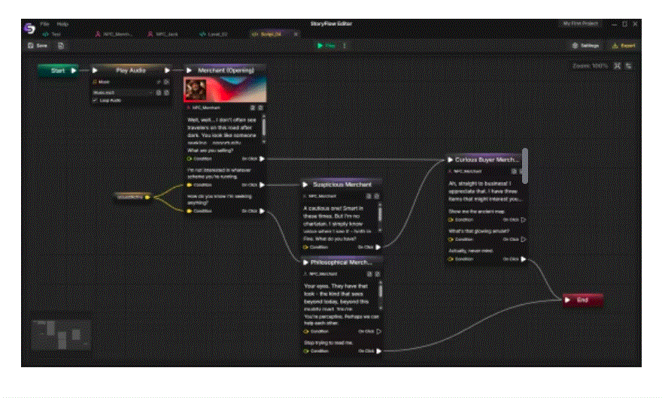This screenshot has width=665, height=398.
Task: Switch to the NPC_Jack tab
Action: (163, 35)
